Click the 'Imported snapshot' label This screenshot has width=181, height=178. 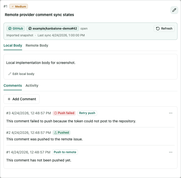click(20, 35)
